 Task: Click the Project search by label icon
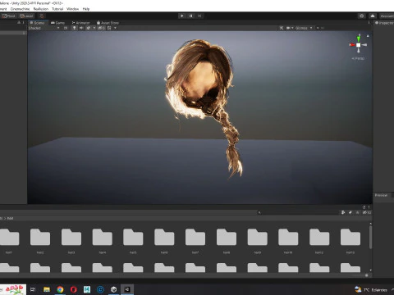point(350,212)
